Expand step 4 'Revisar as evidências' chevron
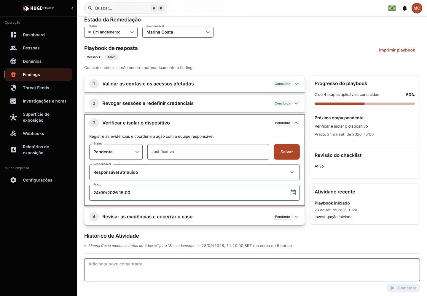Viewport: 427px width, 296px height. click(x=296, y=217)
